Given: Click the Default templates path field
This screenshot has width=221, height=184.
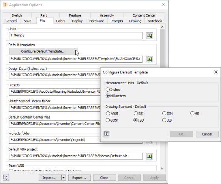Looking at the screenshot, I should coord(75,59).
